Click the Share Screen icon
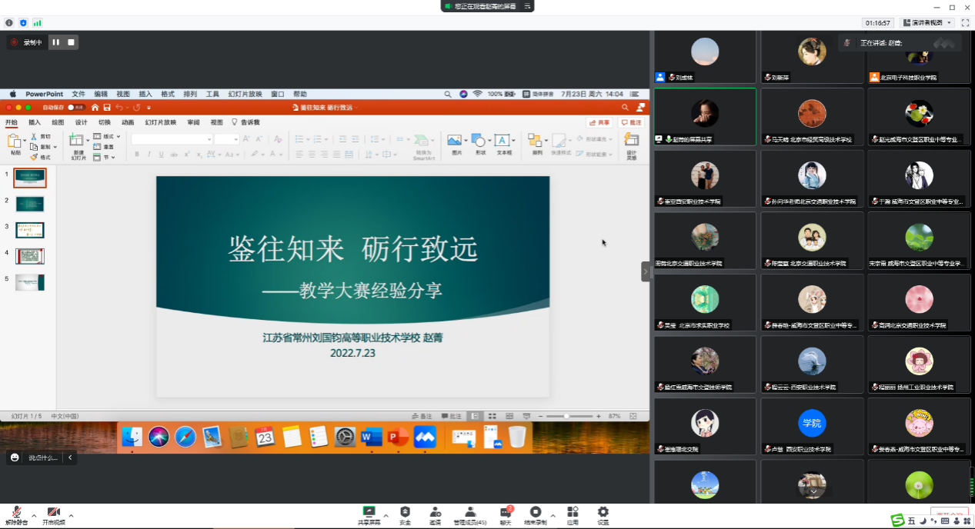 [x=369, y=513]
